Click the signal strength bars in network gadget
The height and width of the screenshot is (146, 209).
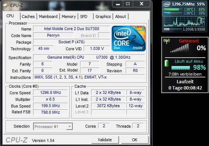pyautogui.click(x=180, y=48)
